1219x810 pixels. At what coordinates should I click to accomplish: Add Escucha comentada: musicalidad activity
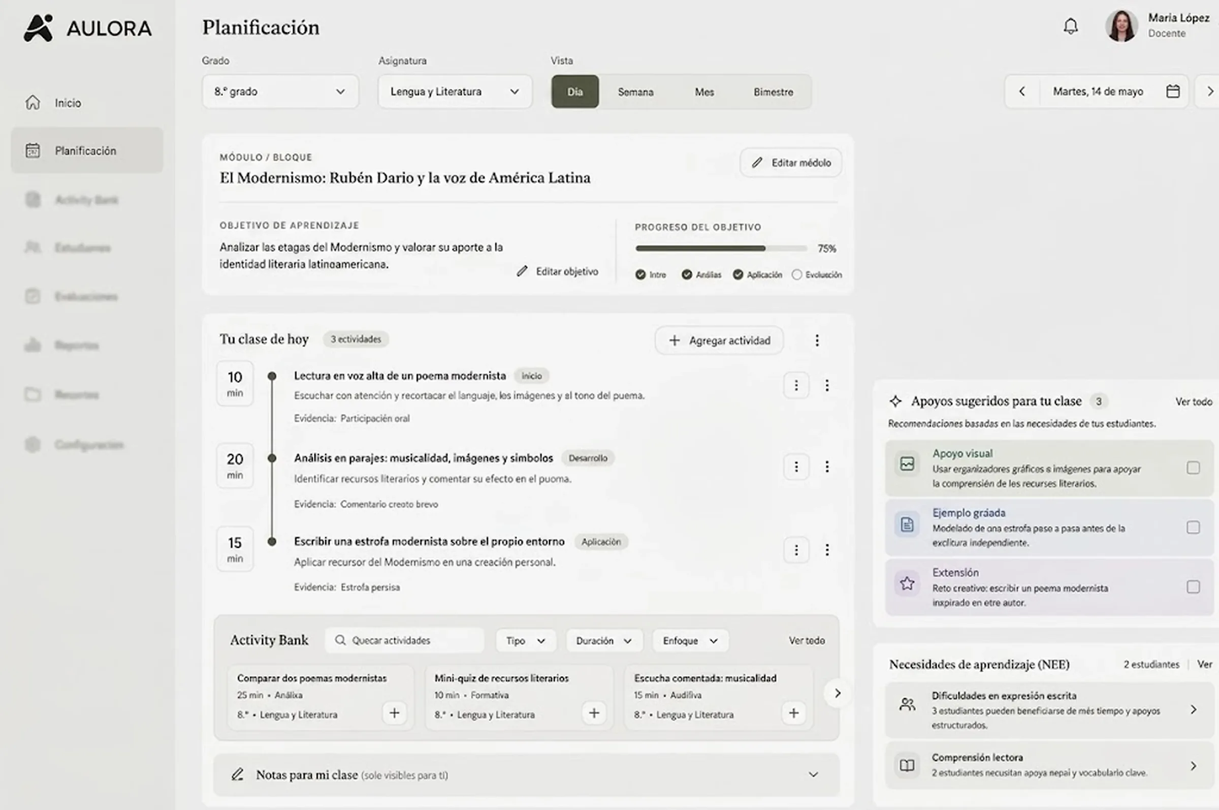click(793, 713)
